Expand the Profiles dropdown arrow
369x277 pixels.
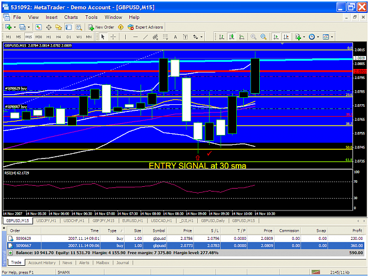(28, 27)
